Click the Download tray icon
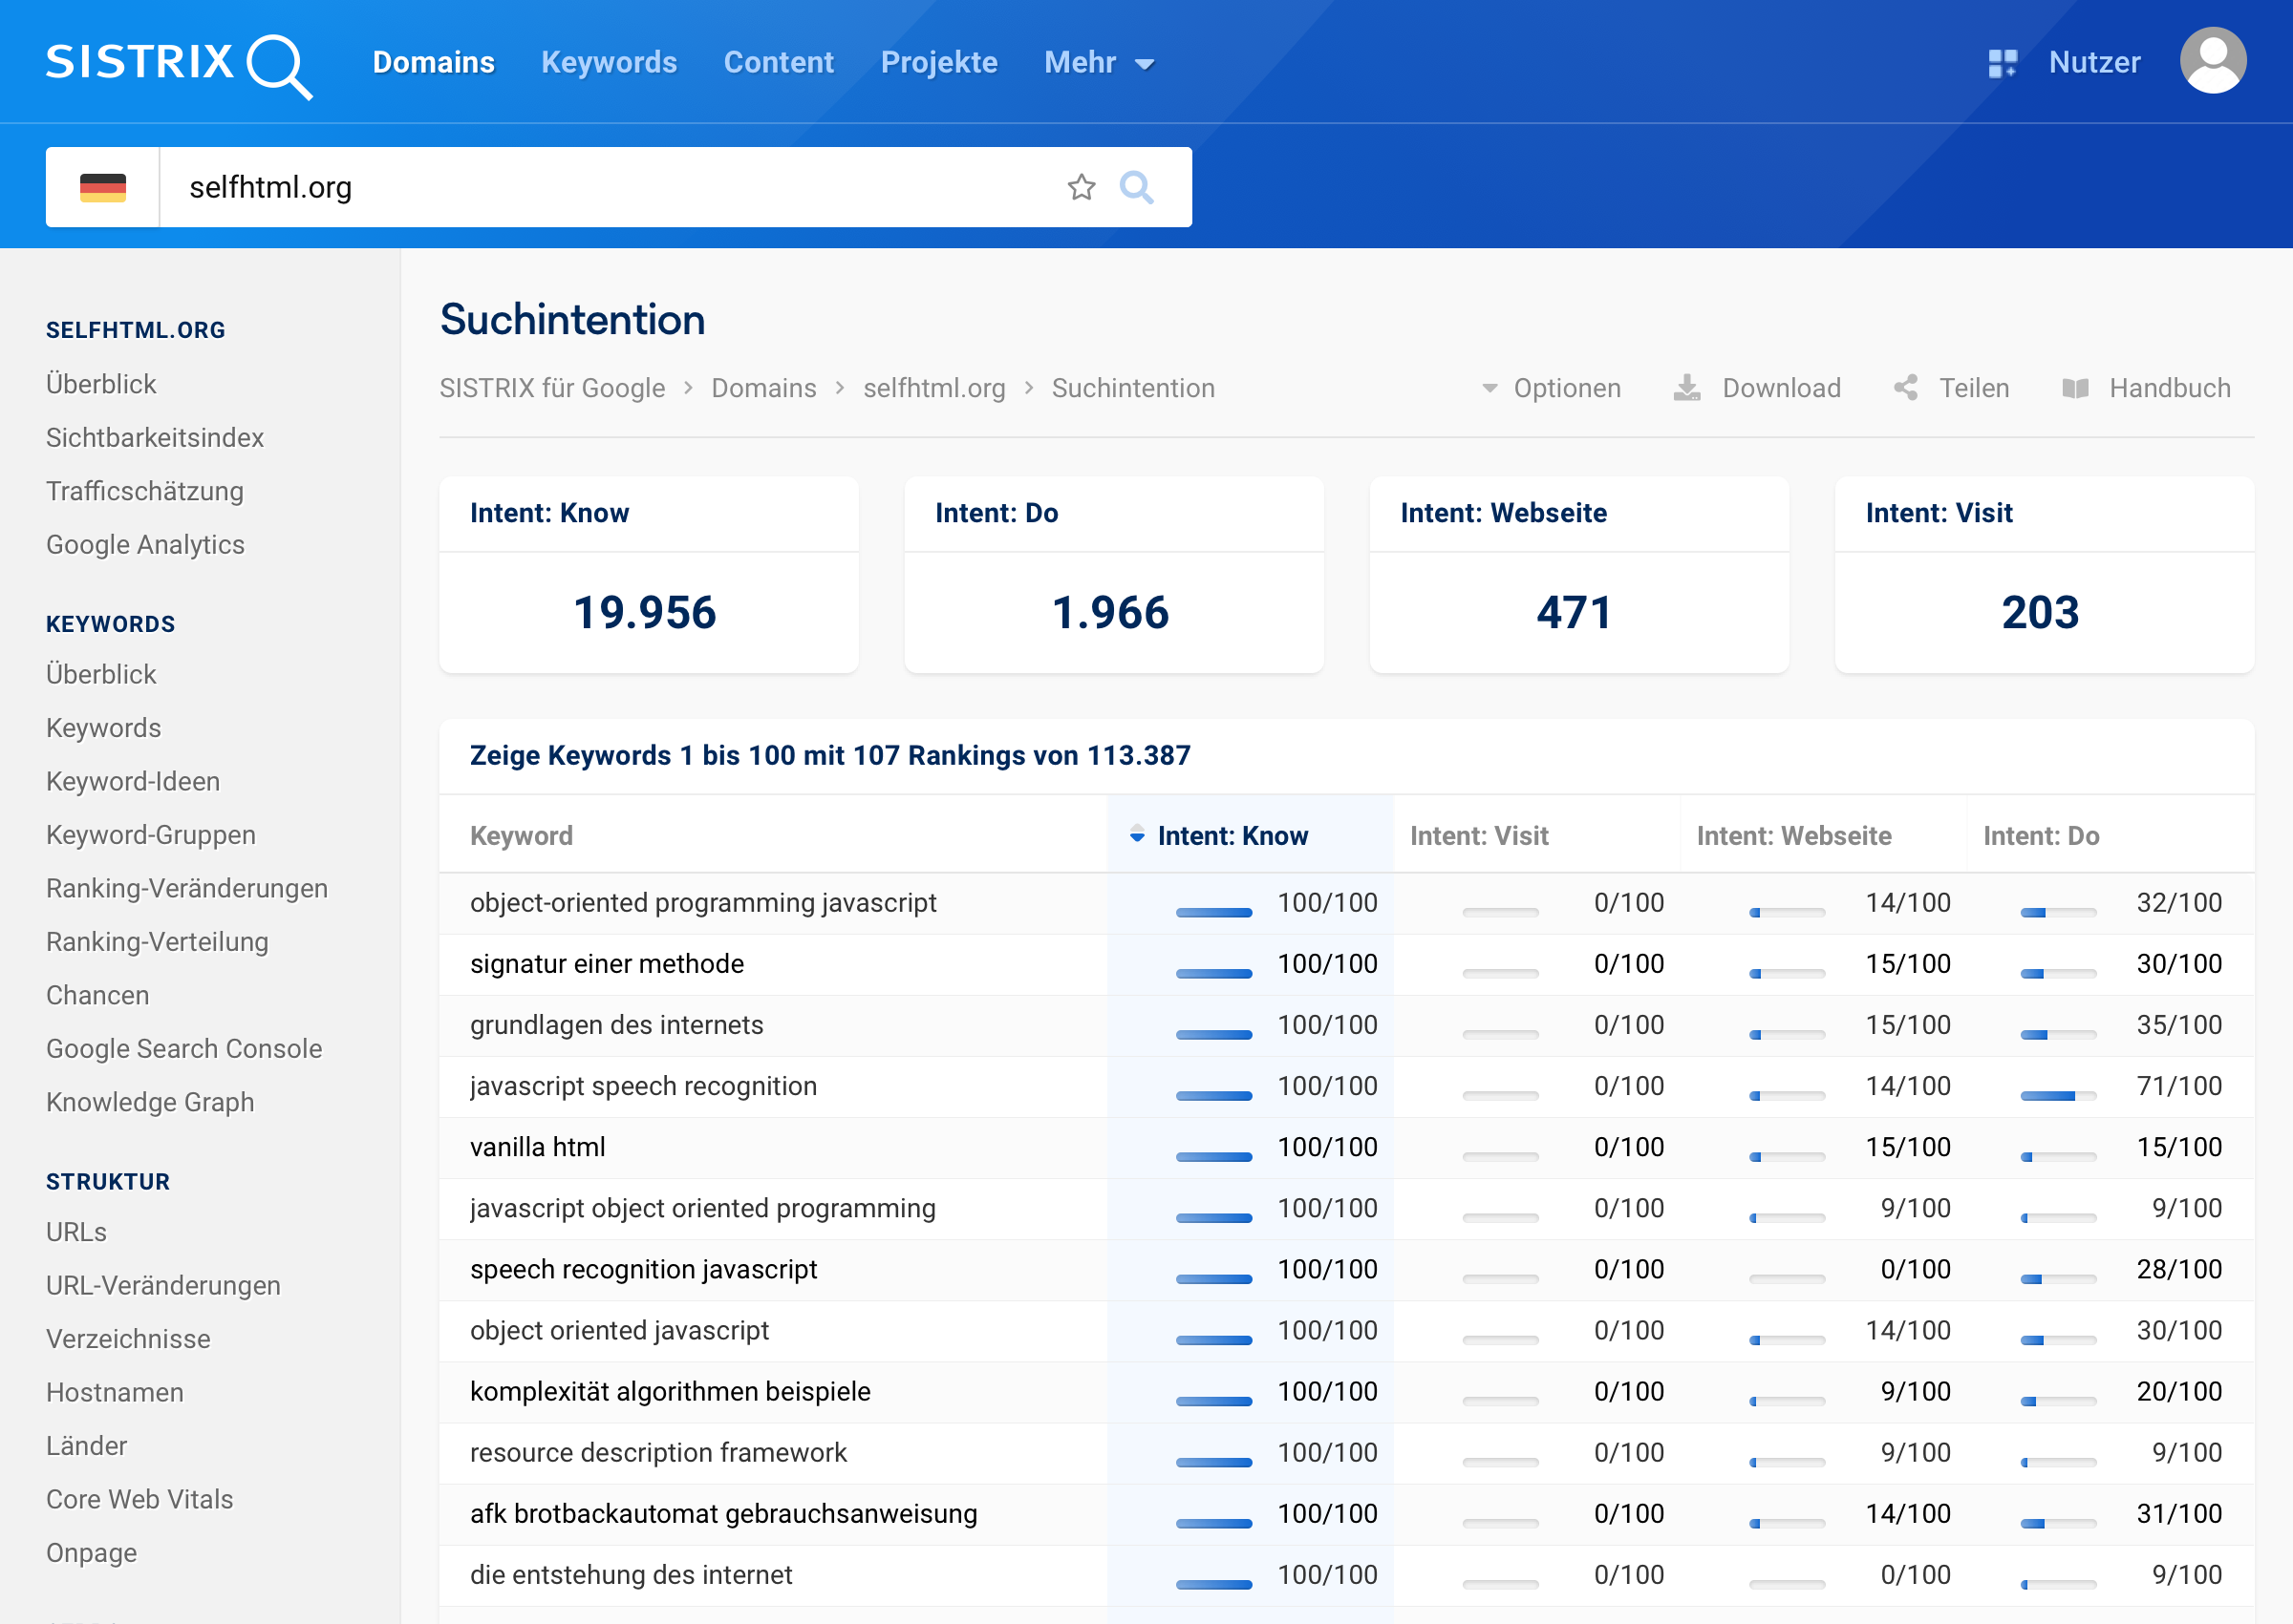 click(x=1686, y=388)
